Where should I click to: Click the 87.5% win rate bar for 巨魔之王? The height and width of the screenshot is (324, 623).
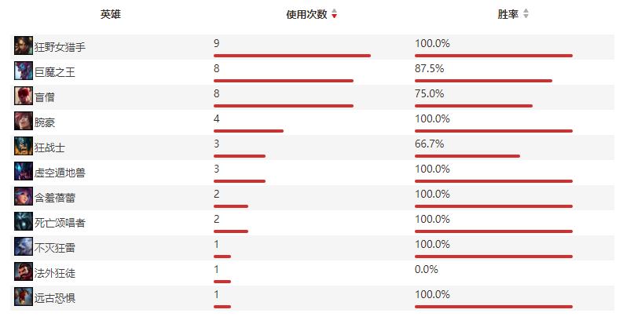pyautogui.click(x=483, y=81)
